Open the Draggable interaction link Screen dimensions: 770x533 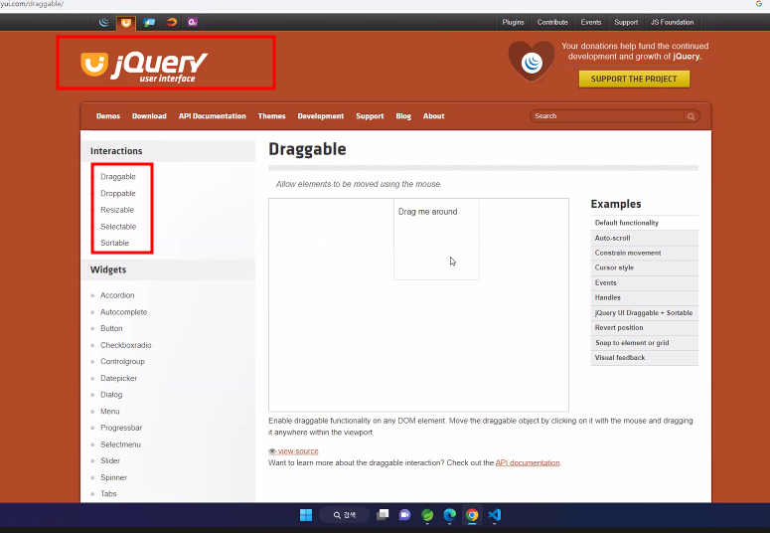coord(118,177)
